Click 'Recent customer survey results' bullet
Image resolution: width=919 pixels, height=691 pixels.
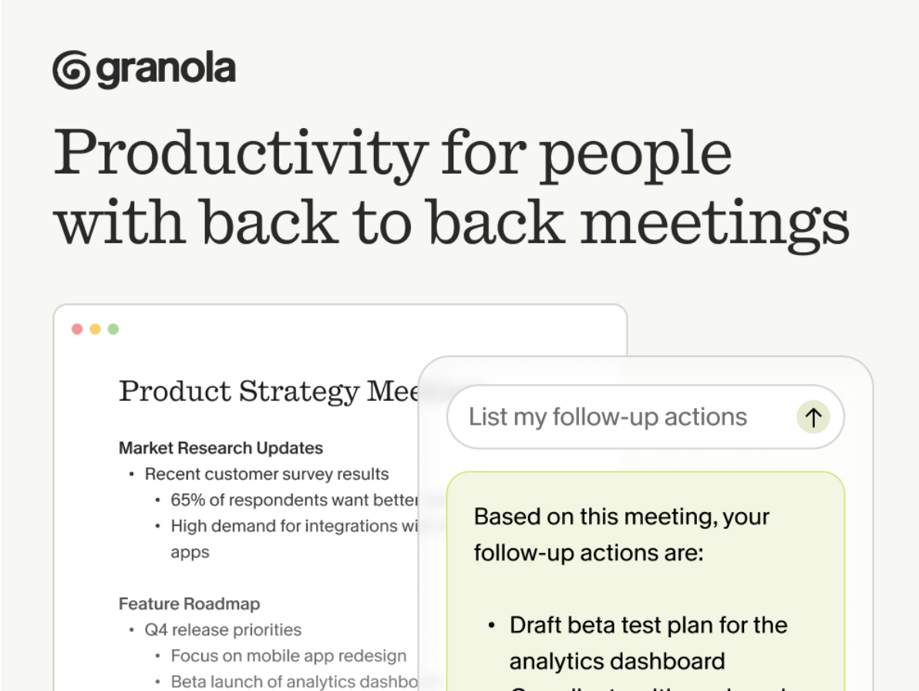[267, 474]
